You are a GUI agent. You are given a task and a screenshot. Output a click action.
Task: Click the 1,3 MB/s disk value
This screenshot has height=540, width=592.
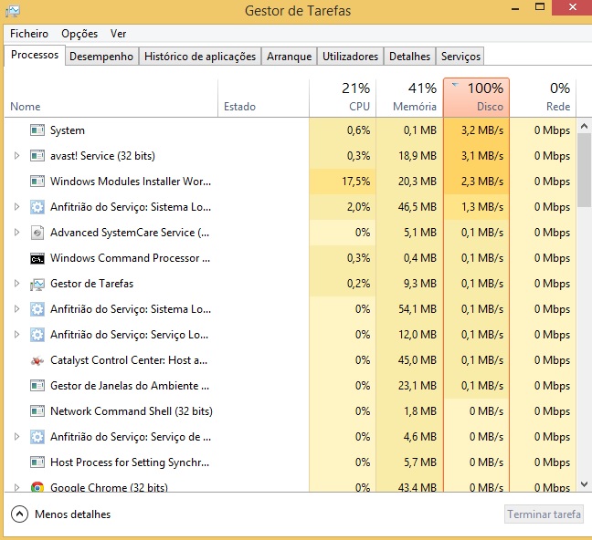[482, 207]
